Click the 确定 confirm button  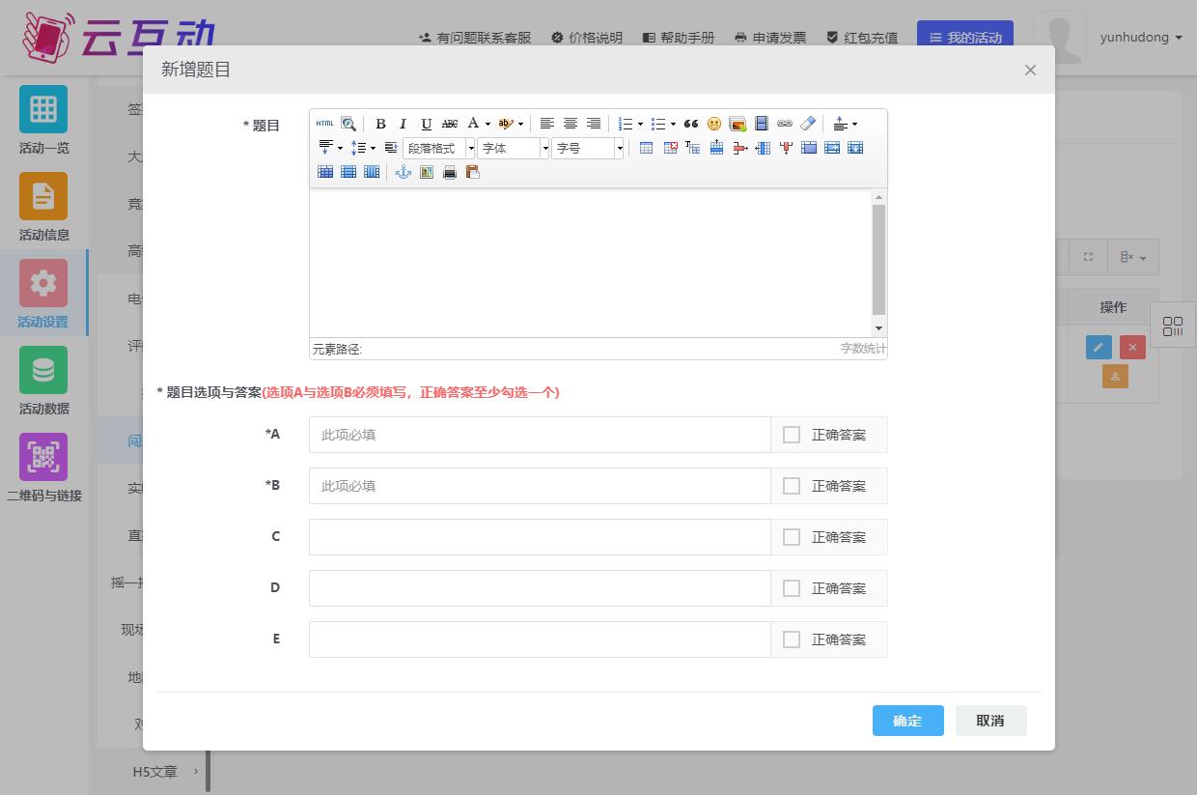coord(907,721)
